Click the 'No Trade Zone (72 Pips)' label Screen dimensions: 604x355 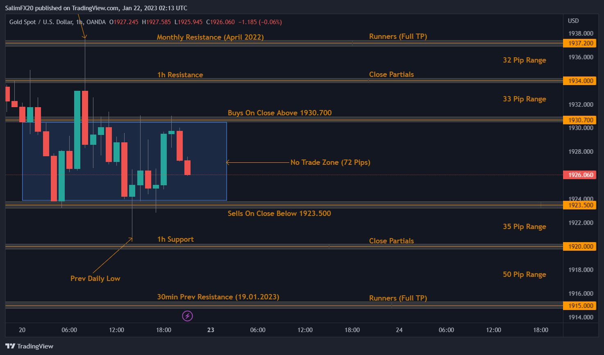(330, 162)
